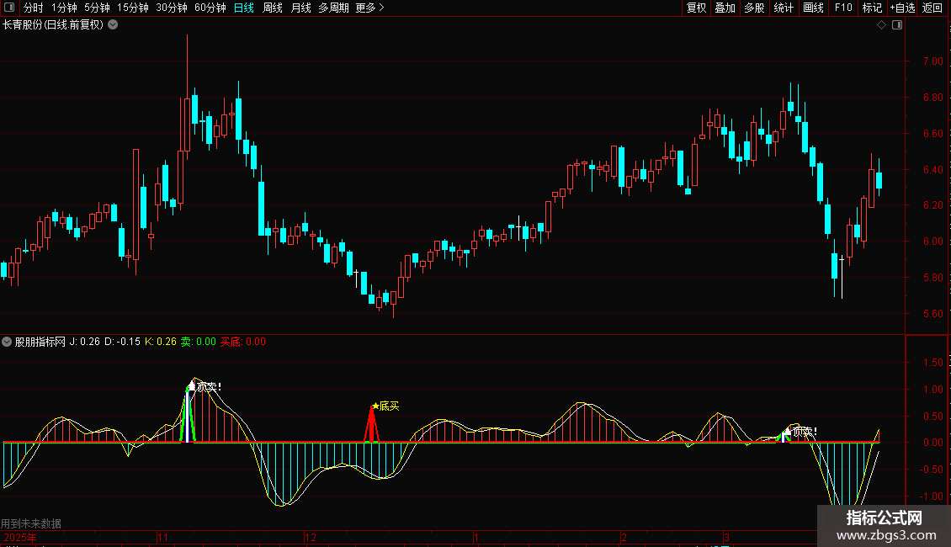Viewport: 951px width, 547px height.
Task: Click the 叠加 overlay button
Action: point(725,8)
